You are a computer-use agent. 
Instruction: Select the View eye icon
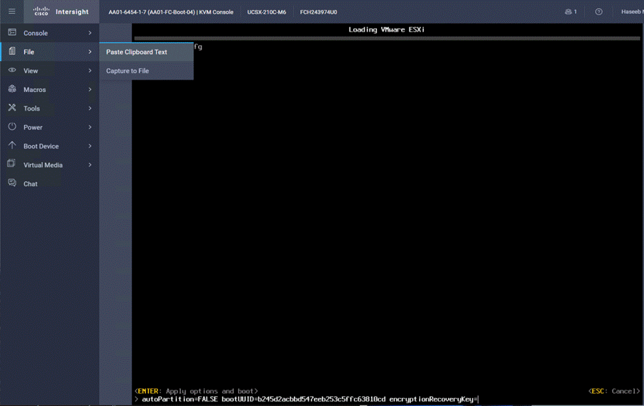(11, 70)
